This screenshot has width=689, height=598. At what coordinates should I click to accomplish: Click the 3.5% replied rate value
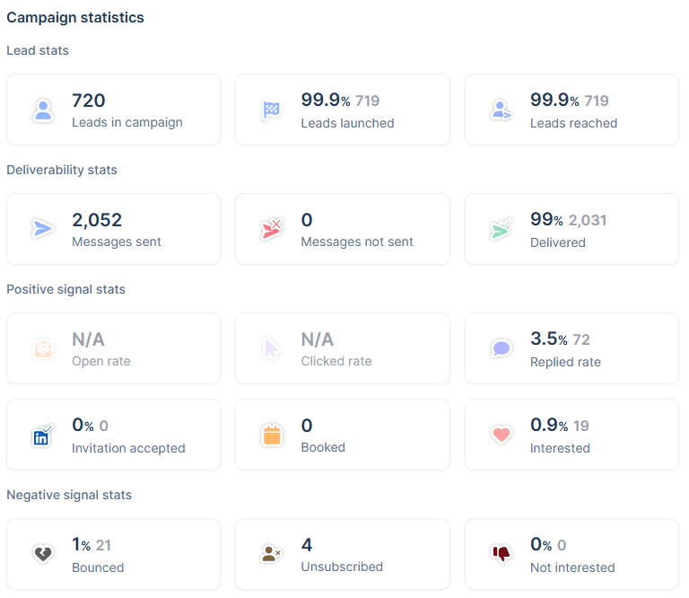[x=549, y=339]
